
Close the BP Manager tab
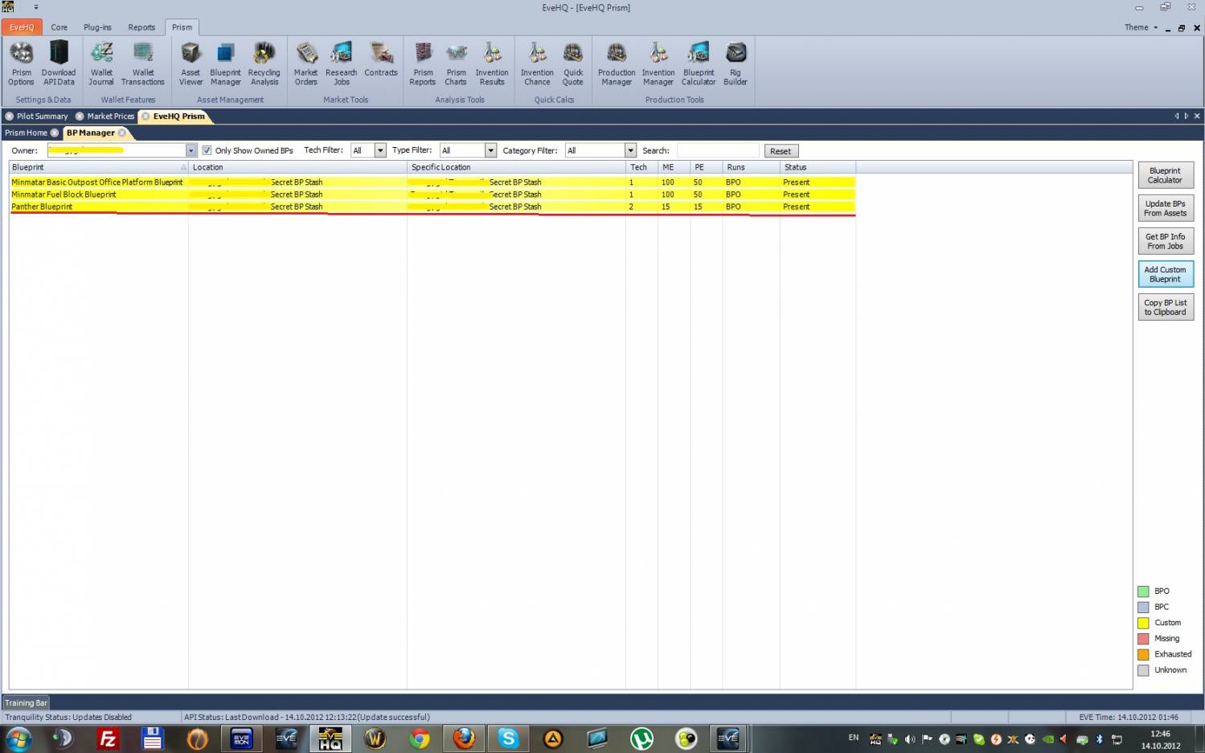(x=122, y=133)
